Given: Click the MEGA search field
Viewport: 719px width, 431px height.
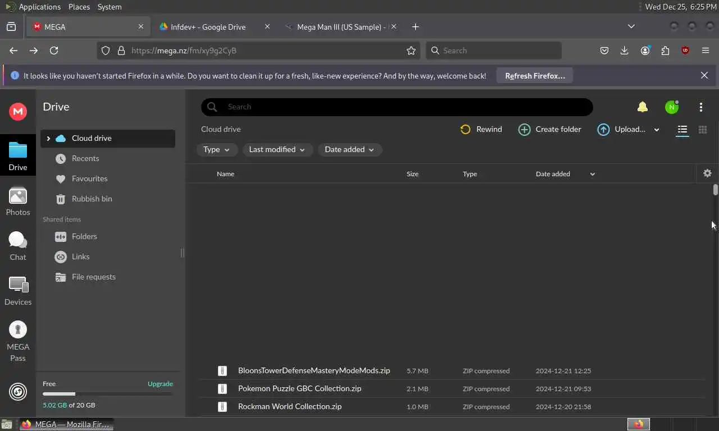Looking at the screenshot, I should 397,107.
